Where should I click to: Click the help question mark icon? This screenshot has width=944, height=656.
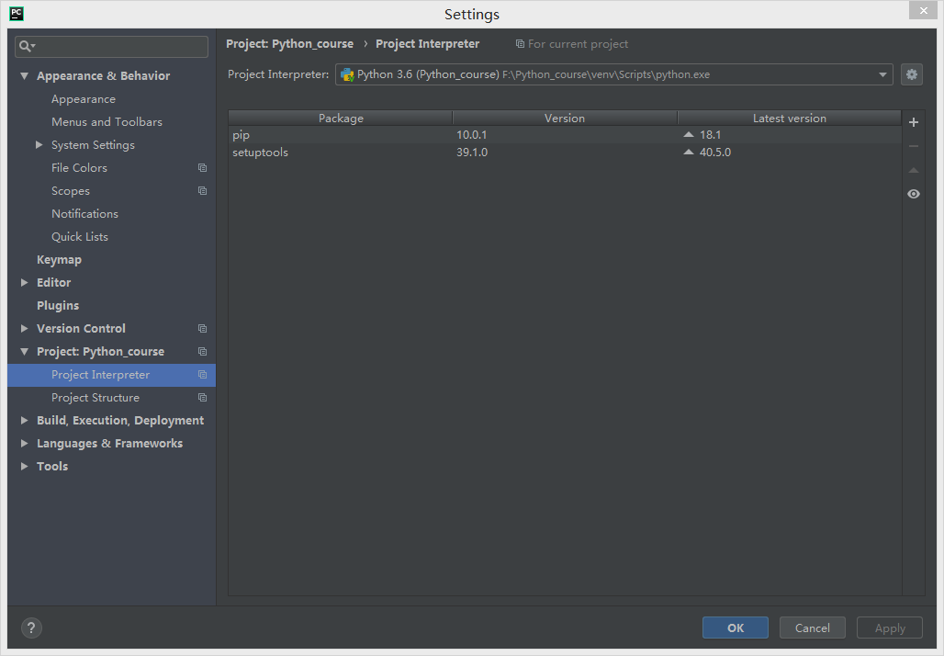click(30, 628)
